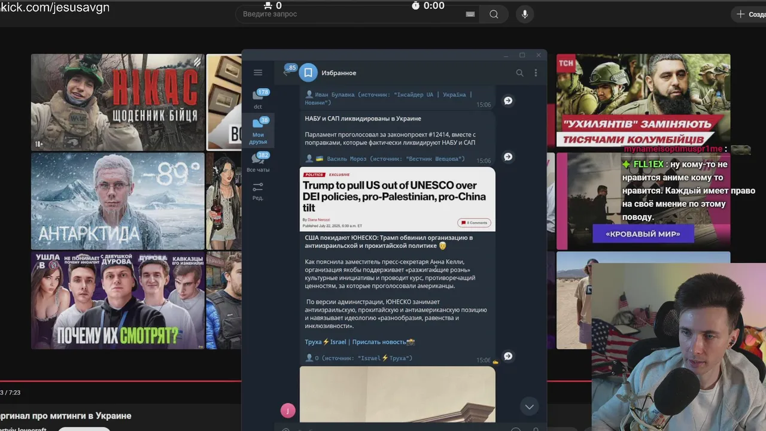Screen dimensions: 766x431
Task: Forward the UNESCO news message
Action: pos(508,356)
